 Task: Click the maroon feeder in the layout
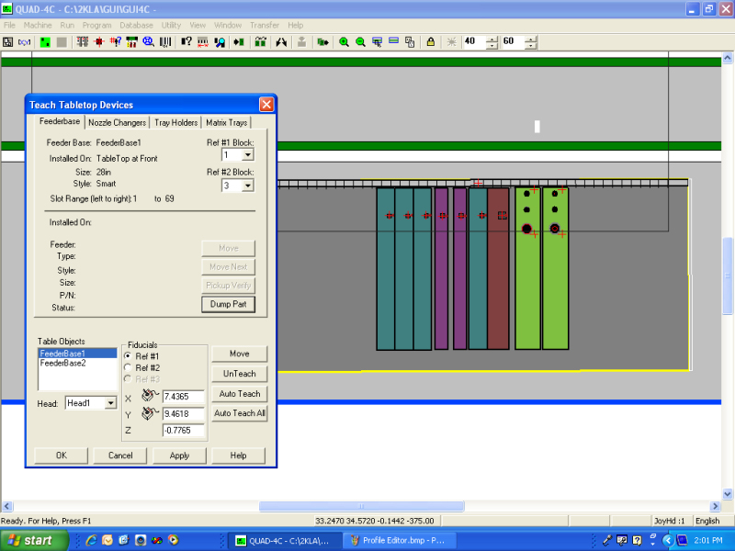[498, 268]
